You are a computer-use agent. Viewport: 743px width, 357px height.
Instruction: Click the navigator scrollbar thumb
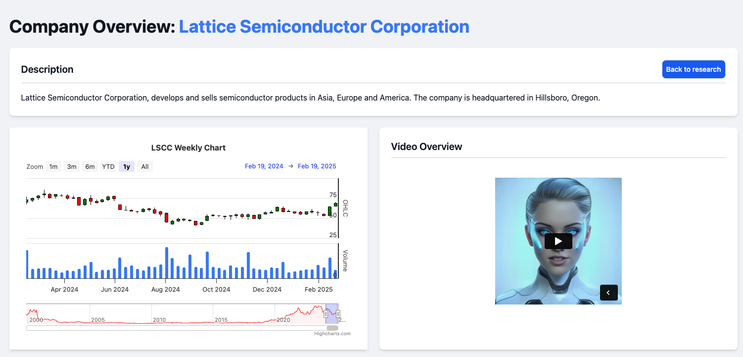332,328
